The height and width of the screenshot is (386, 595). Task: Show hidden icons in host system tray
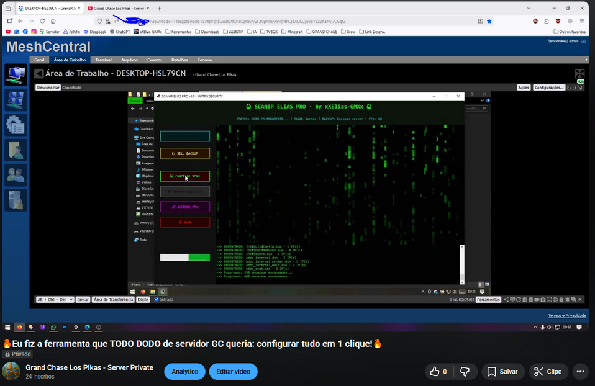click(x=535, y=327)
